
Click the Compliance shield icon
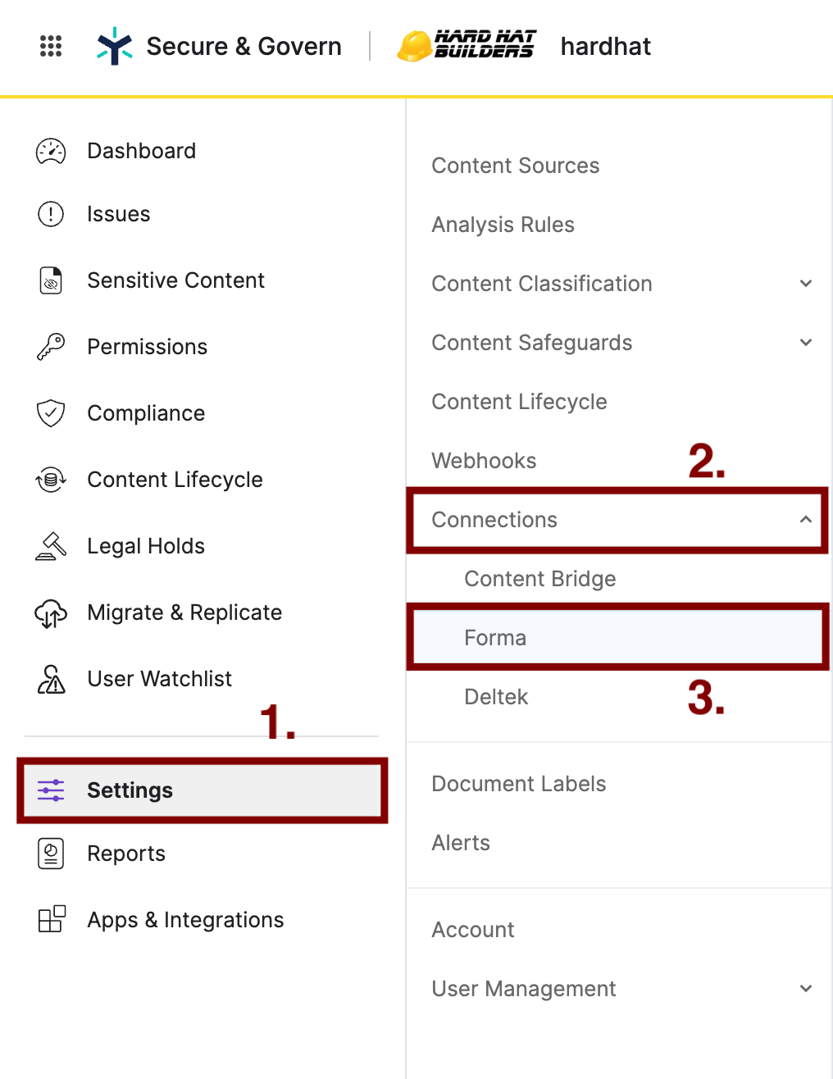pos(51,413)
